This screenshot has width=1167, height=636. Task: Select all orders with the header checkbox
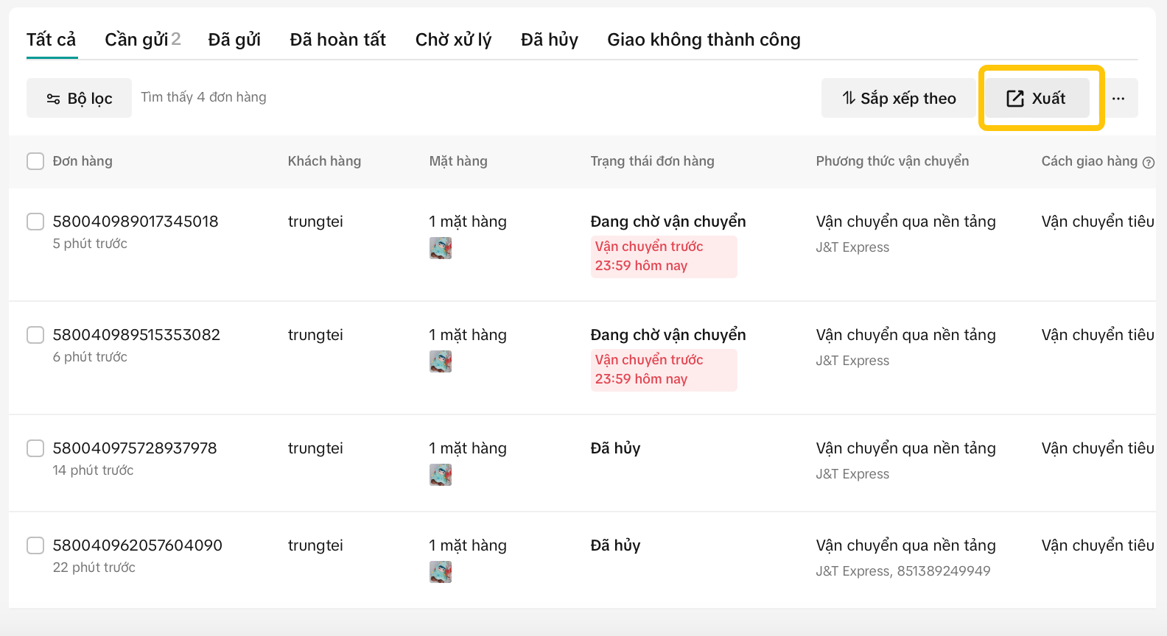point(35,161)
